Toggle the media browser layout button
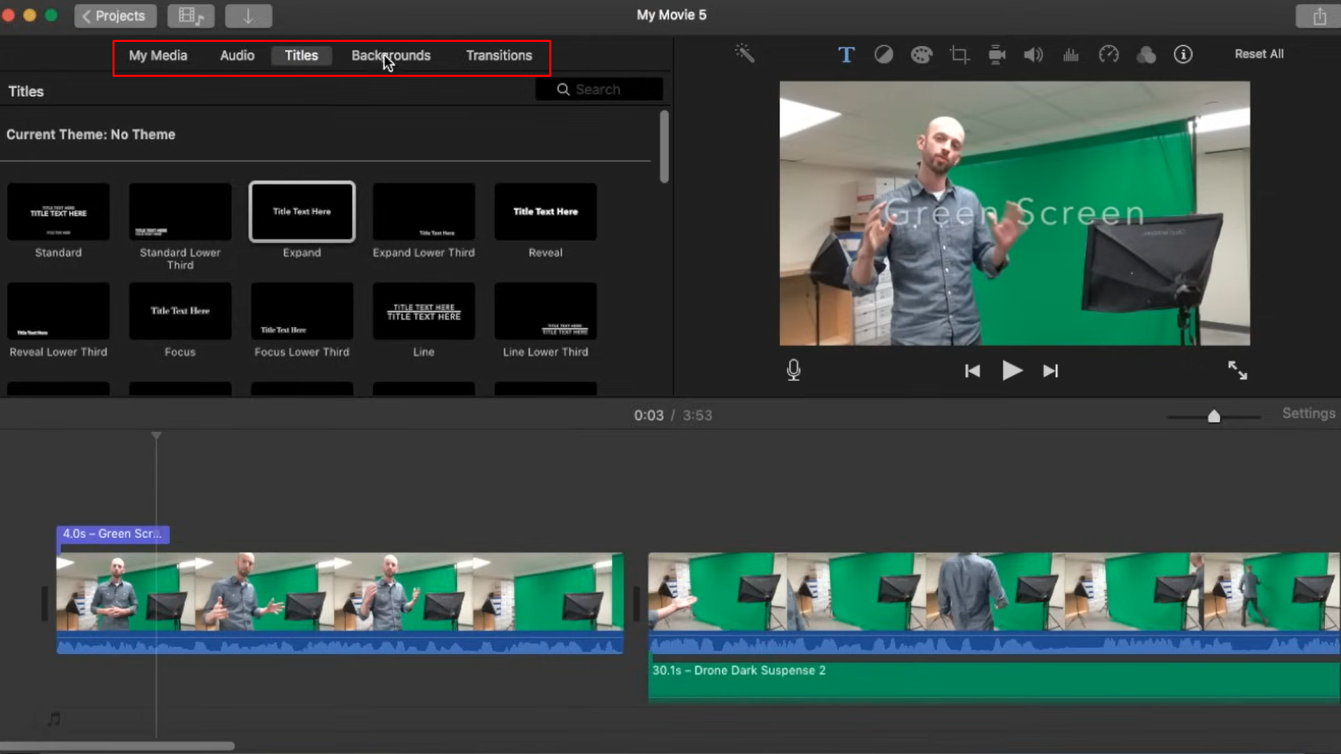Viewport: 1341px width, 754px height. (191, 15)
